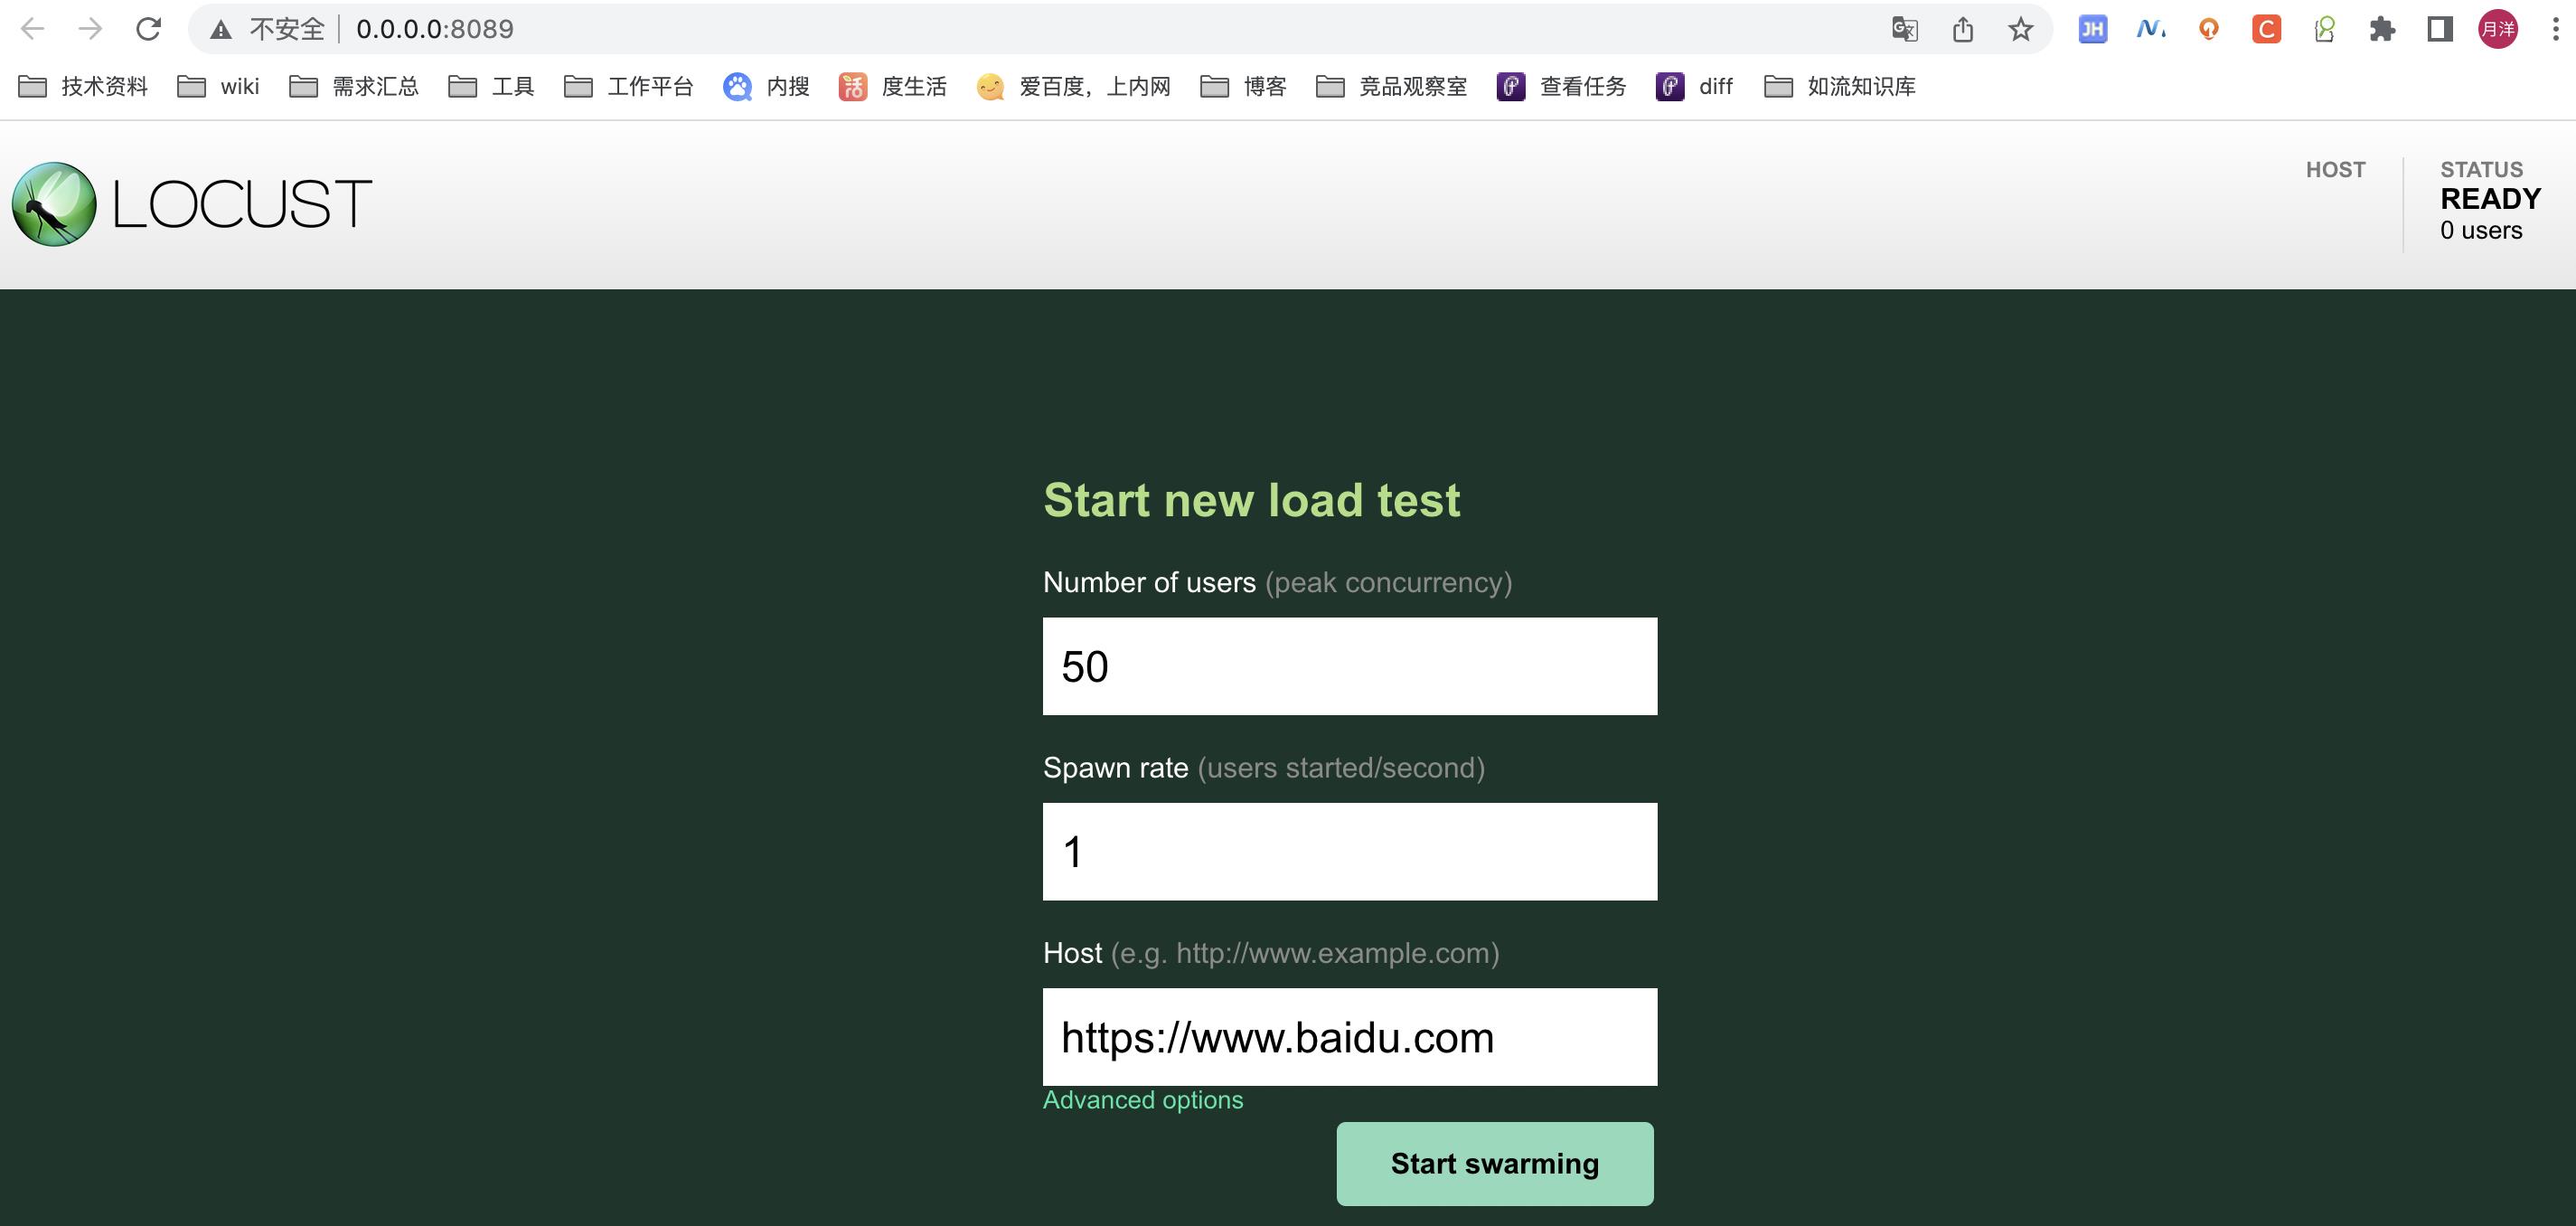This screenshot has height=1226, width=2576.
Task: Open the diff bookmark
Action: (x=1695, y=87)
